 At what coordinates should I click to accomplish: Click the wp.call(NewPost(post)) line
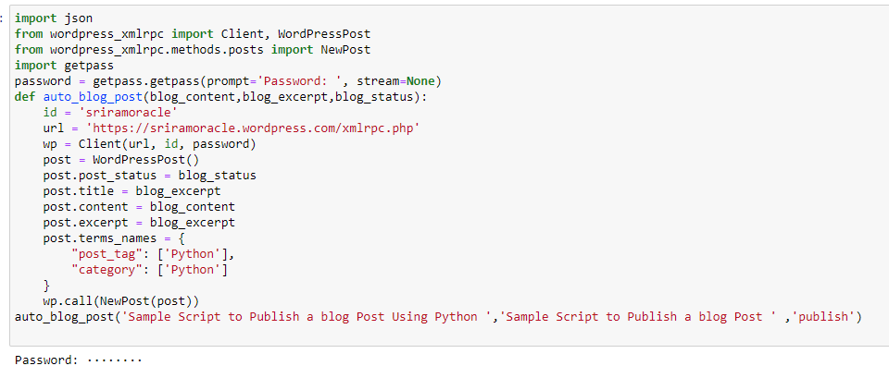[x=120, y=301]
